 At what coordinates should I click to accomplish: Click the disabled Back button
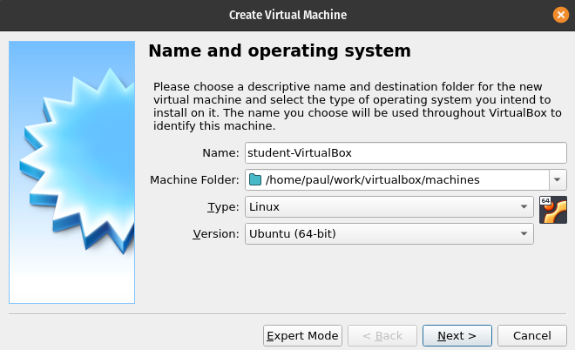click(x=382, y=335)
